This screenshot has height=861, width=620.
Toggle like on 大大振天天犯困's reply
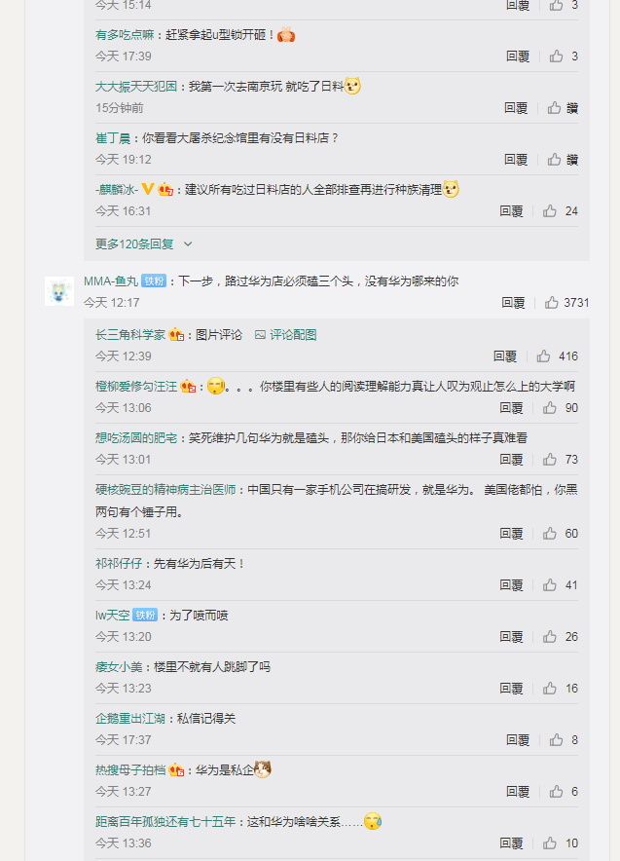[x=555, y=108]
